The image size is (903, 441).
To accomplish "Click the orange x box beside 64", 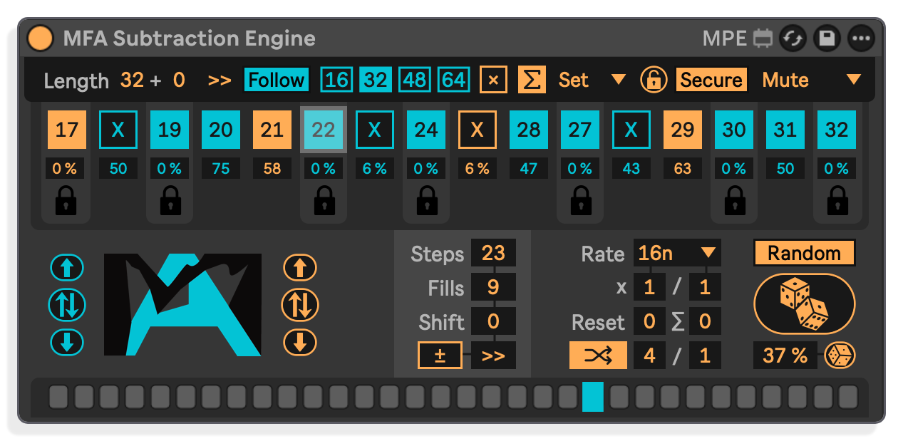I will (x=493, y=80).
